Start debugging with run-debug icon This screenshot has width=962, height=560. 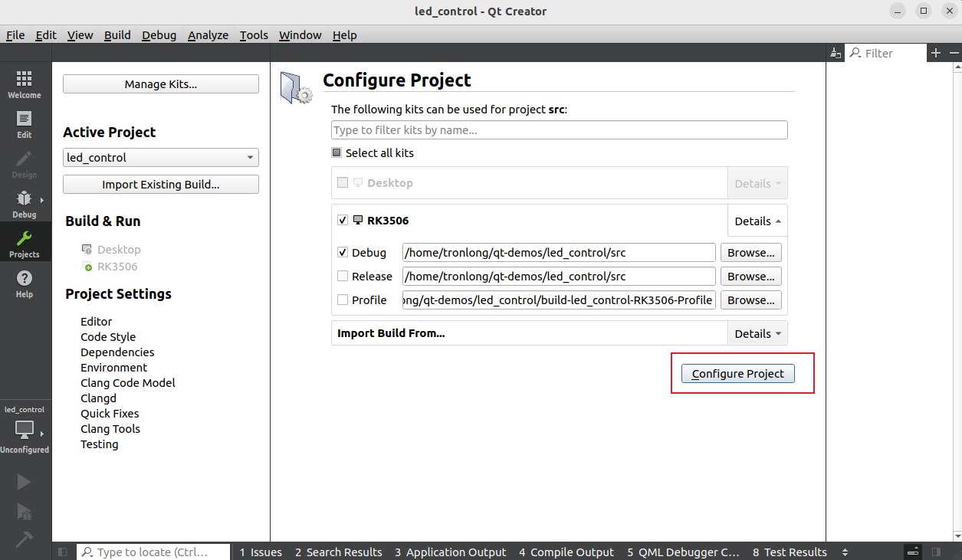(25, 511)
